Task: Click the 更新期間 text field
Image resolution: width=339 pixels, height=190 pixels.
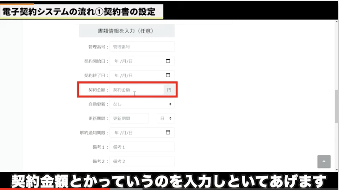Action: tap(129, 119)
